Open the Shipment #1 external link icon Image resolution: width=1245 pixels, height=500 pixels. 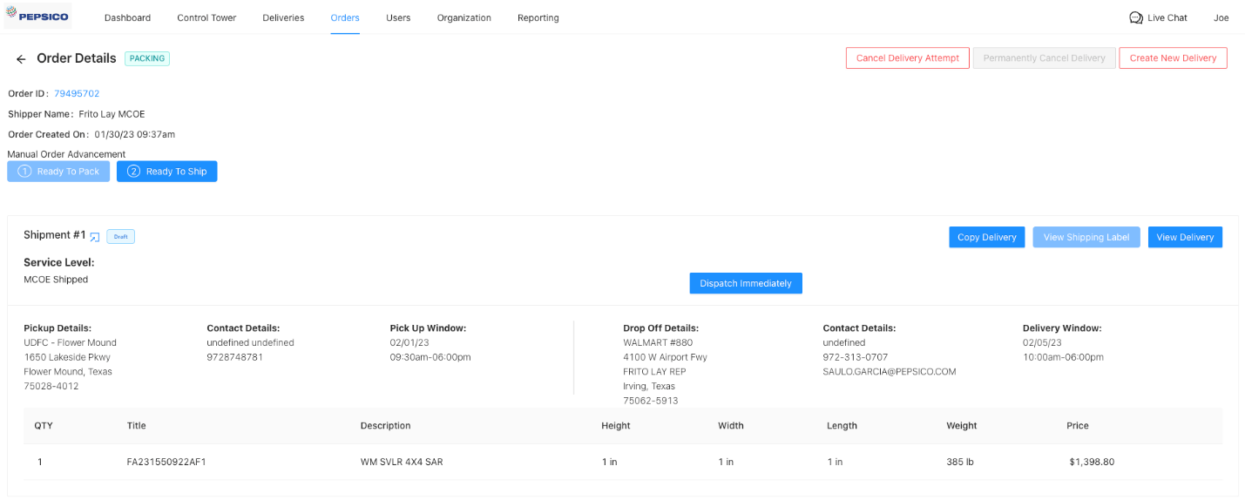pos(95,237)
